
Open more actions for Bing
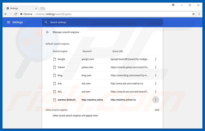[x=156, y=75]
